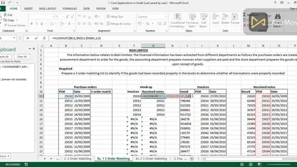Toggle Underline formatting
This screenshot has width=297, height=167.
pyautogui.click(x=42, y=24)
